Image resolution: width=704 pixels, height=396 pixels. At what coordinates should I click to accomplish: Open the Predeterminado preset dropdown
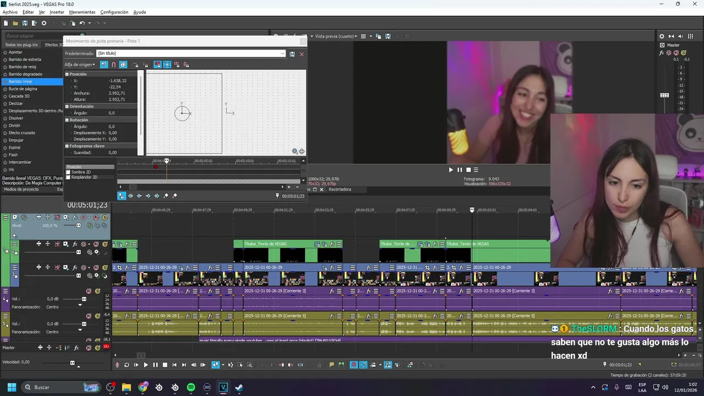point(283,54)
